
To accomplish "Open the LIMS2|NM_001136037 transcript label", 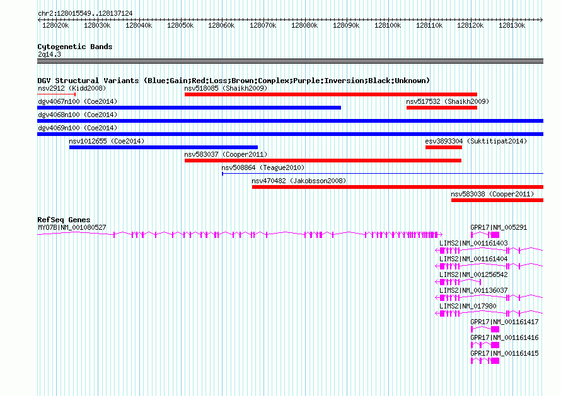I will [x=473, y=290].
